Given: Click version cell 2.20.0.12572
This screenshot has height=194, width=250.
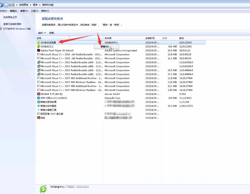Looking at the screenshot, I should 186,106.
